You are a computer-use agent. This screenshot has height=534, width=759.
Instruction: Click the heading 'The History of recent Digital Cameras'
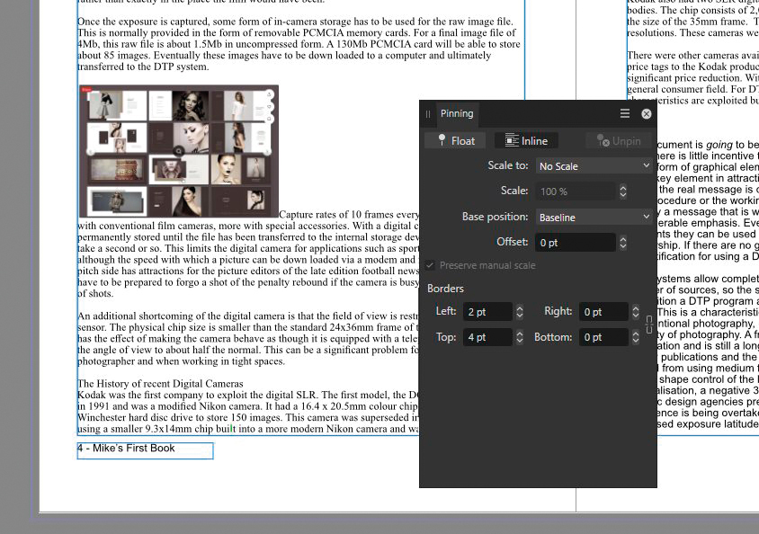160,384
